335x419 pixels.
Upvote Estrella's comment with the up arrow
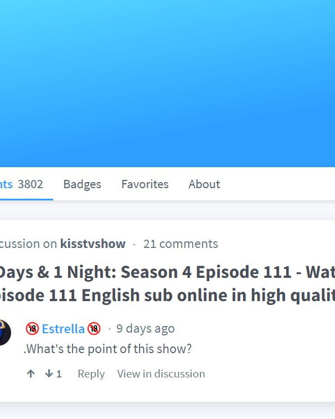pyautogui.click(x=31, y=374)
